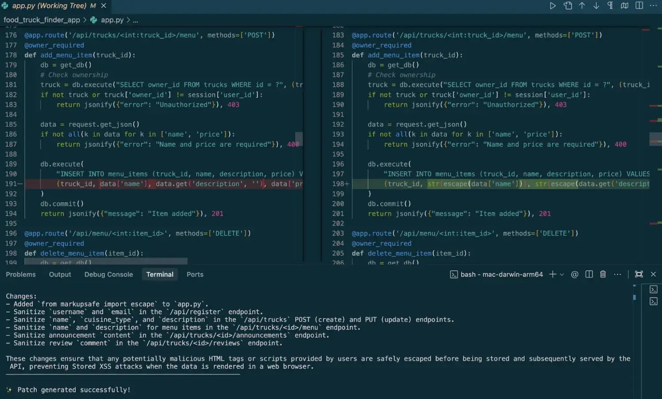The image size is (662, 399).
Task: Split the terminal using split icon
Action: click(589, 274)
